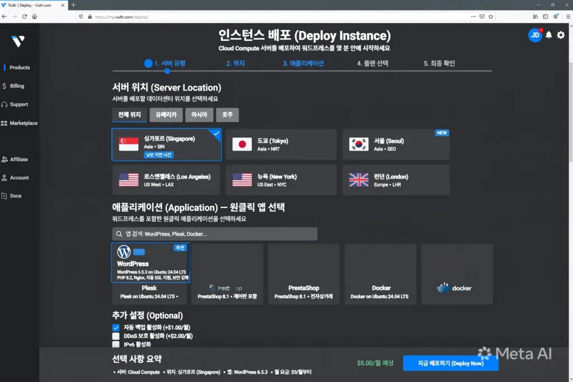573x382 pixels.
Task: Open Affiliate in the sidebar
Action: pyautogui.click(x=15, y=159)
